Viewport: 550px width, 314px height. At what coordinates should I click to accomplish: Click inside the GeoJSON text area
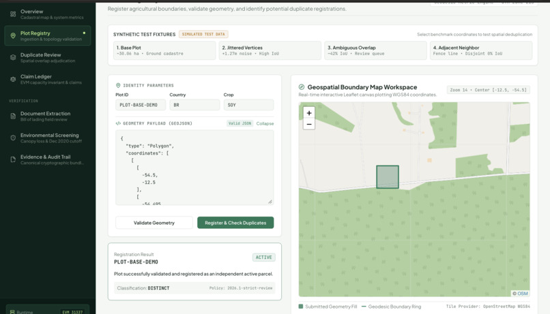194,168
